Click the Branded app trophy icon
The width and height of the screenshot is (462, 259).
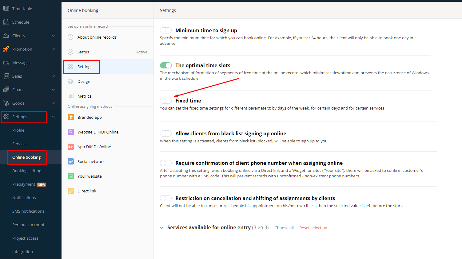(x=71, y=117)
